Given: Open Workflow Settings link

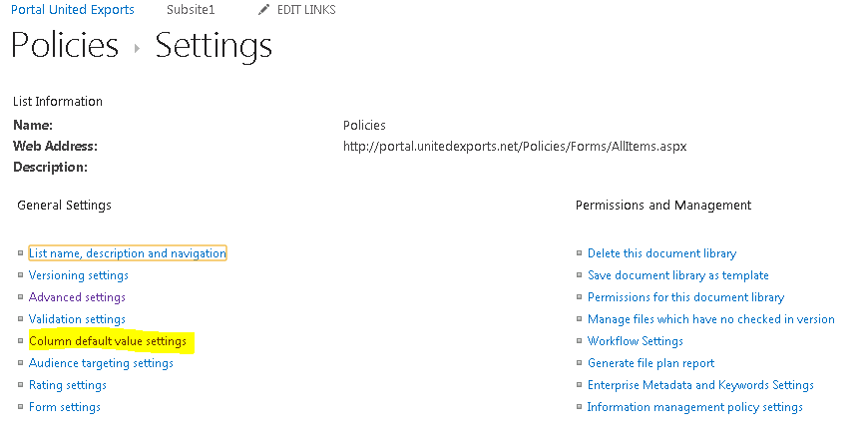Looking at the screenshot, I should pos(635,341).
